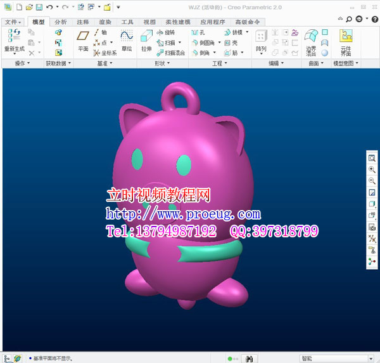Select the Plane (平面) datum tool

(83, 41)
